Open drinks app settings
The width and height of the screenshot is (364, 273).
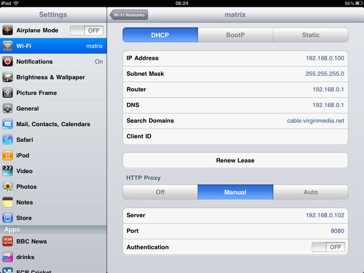53,257
